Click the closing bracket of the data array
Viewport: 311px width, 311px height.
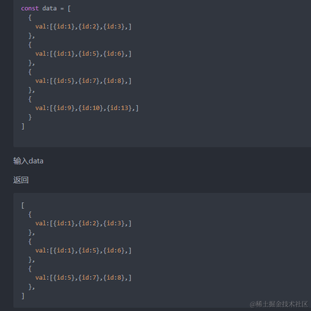(x=23, y=126)
